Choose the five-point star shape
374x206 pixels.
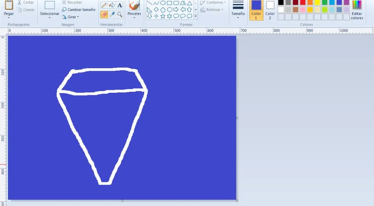tap(163, 16)
